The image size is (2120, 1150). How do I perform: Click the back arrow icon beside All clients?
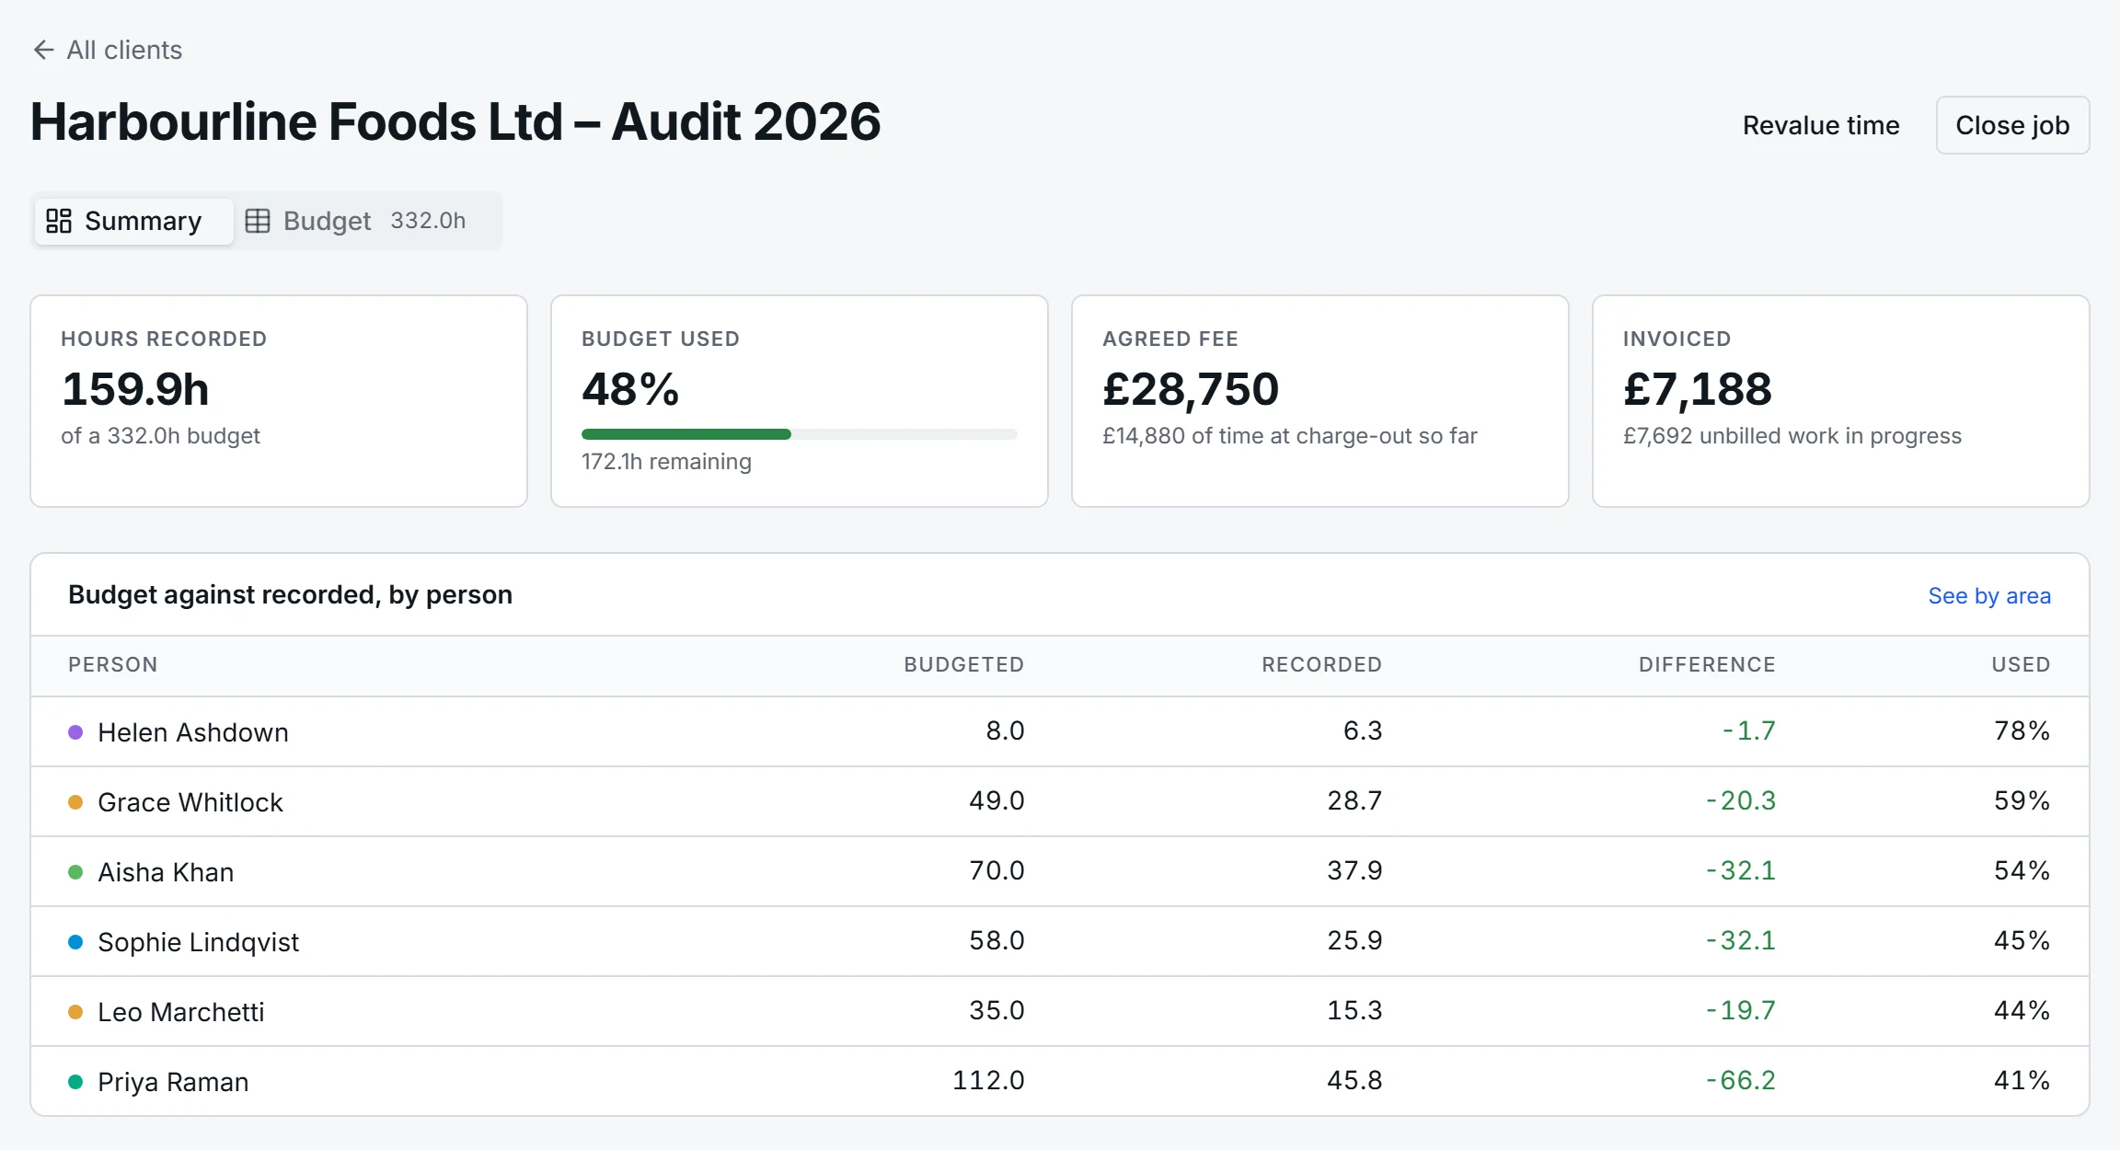coord(43,50)
